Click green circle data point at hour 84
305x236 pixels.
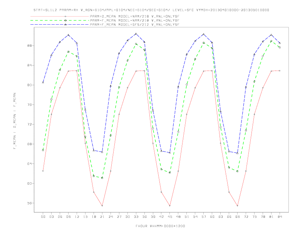click(x=280, y=47)
